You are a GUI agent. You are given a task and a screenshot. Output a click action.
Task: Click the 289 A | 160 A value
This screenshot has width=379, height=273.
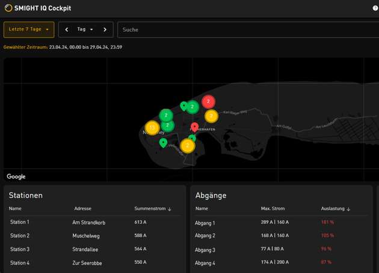pos(275,222)
